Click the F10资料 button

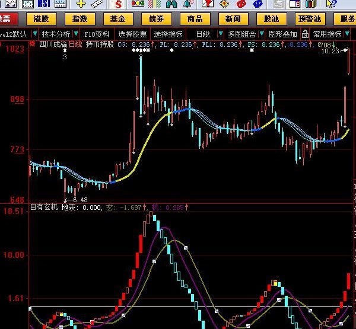[97, 34]
